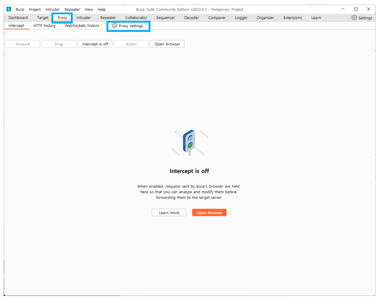Click the Drop button

pyautogui.click(x=59, y=44)
